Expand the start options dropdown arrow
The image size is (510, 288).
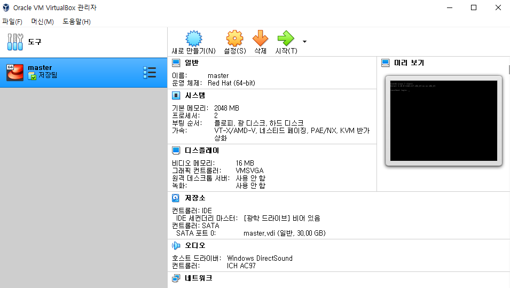304,42
